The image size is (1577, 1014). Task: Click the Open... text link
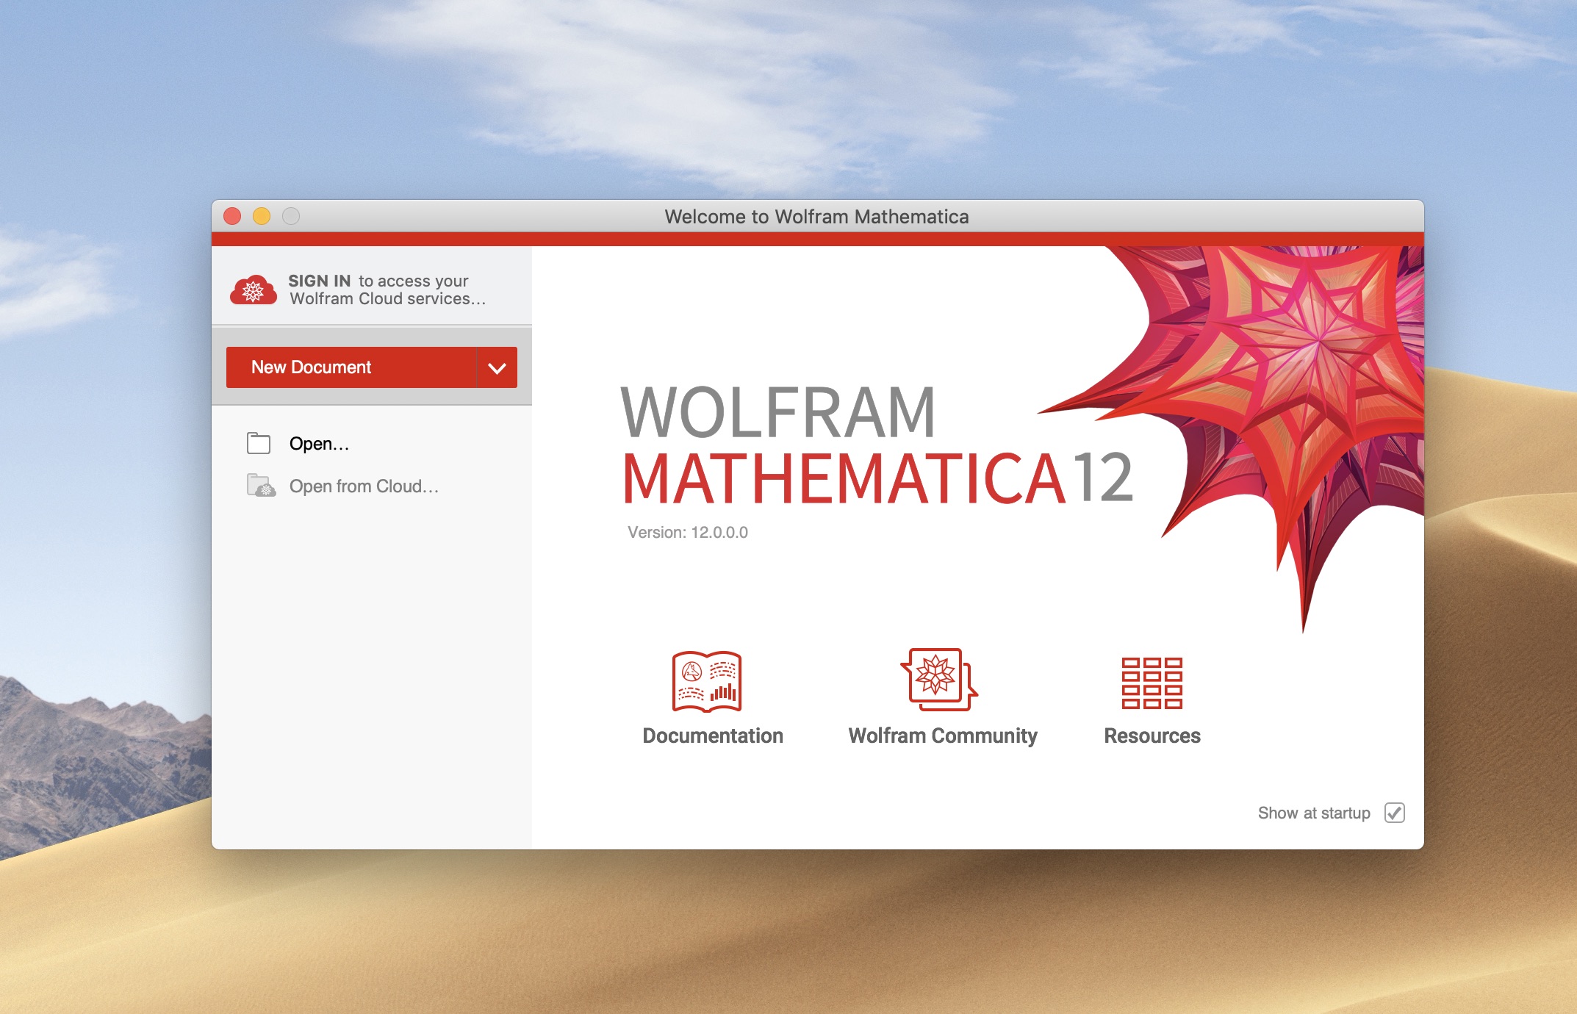point(319,444)
